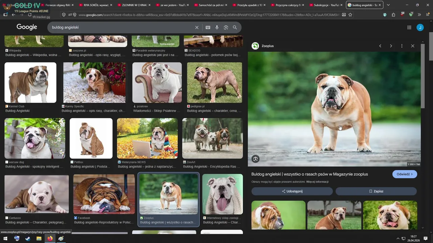Open the psiakrew bulldog on armchair image
Screen dimensions: 433x243
157,83
